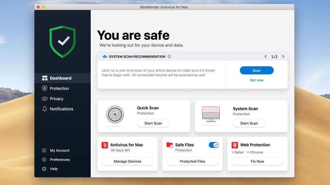Click the Privacy eye icon
Image resolution: width=330 pixels, height=185 pixels.
(45, 99)
